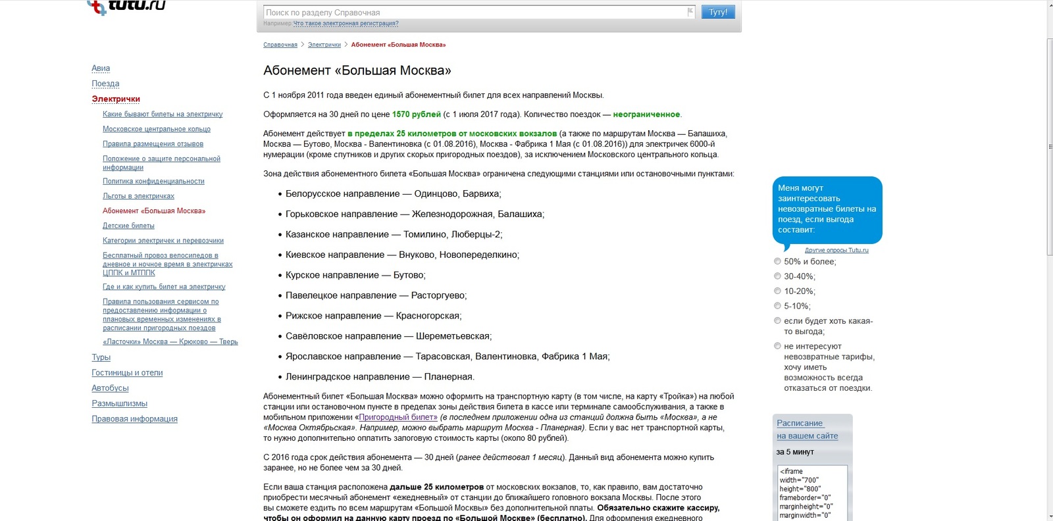Go to Справочная breadcrumb

[280, 45]
